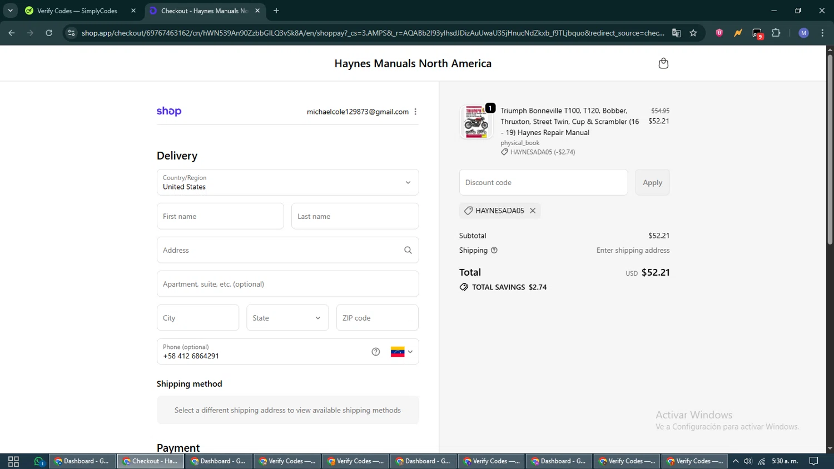Screen dimensions: 834x469
Task: Click the translate page icon
Action: pos(676,33)
